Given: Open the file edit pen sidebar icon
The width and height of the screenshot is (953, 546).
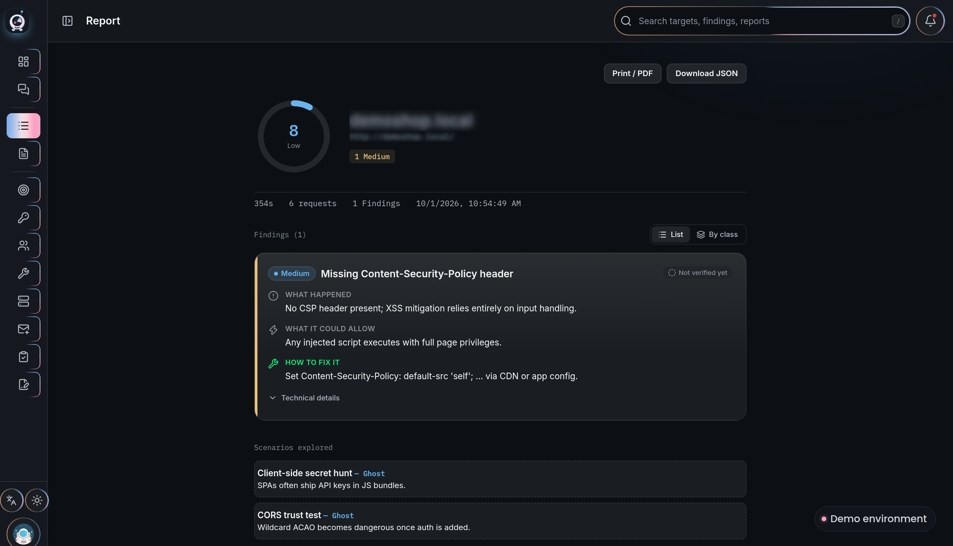Looking at the screenshot, I should (x=23, y=385).
